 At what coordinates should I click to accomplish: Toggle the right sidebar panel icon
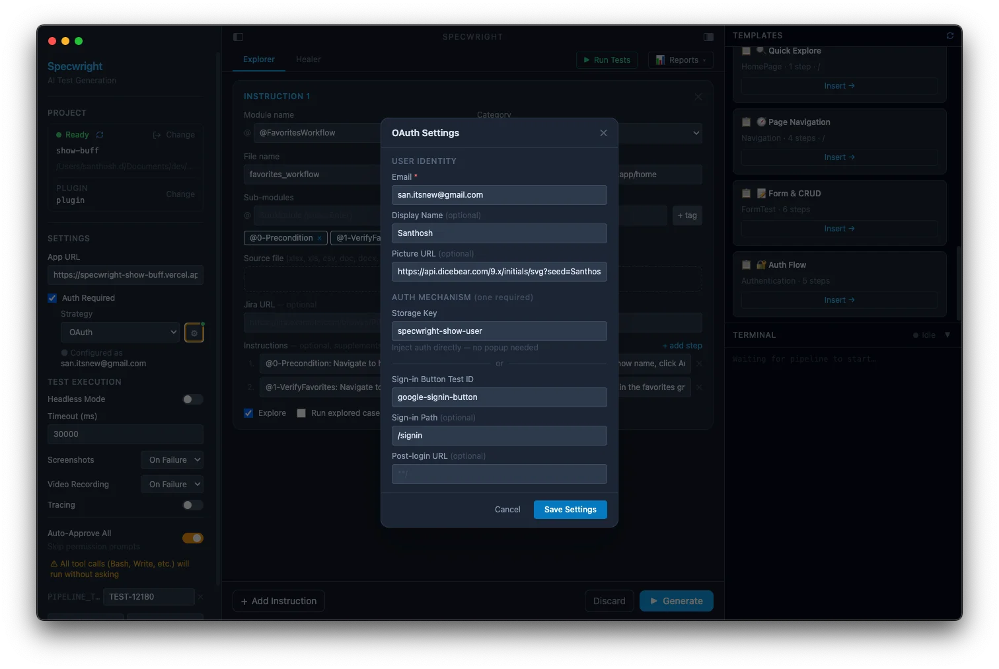[708, 37]
